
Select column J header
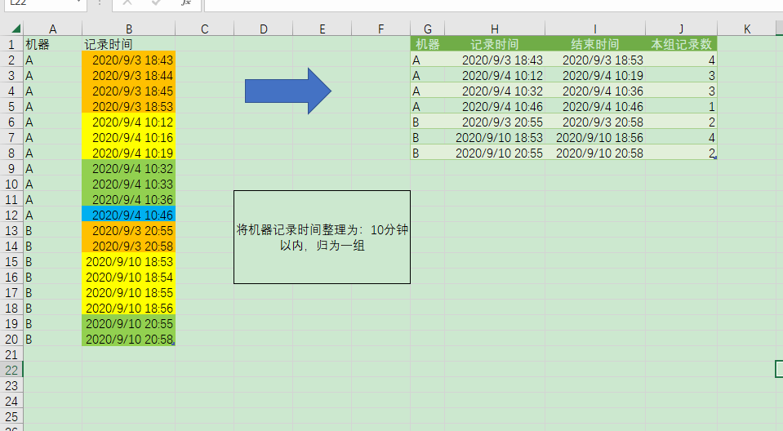pyautogui.click(x=681, y=29)
